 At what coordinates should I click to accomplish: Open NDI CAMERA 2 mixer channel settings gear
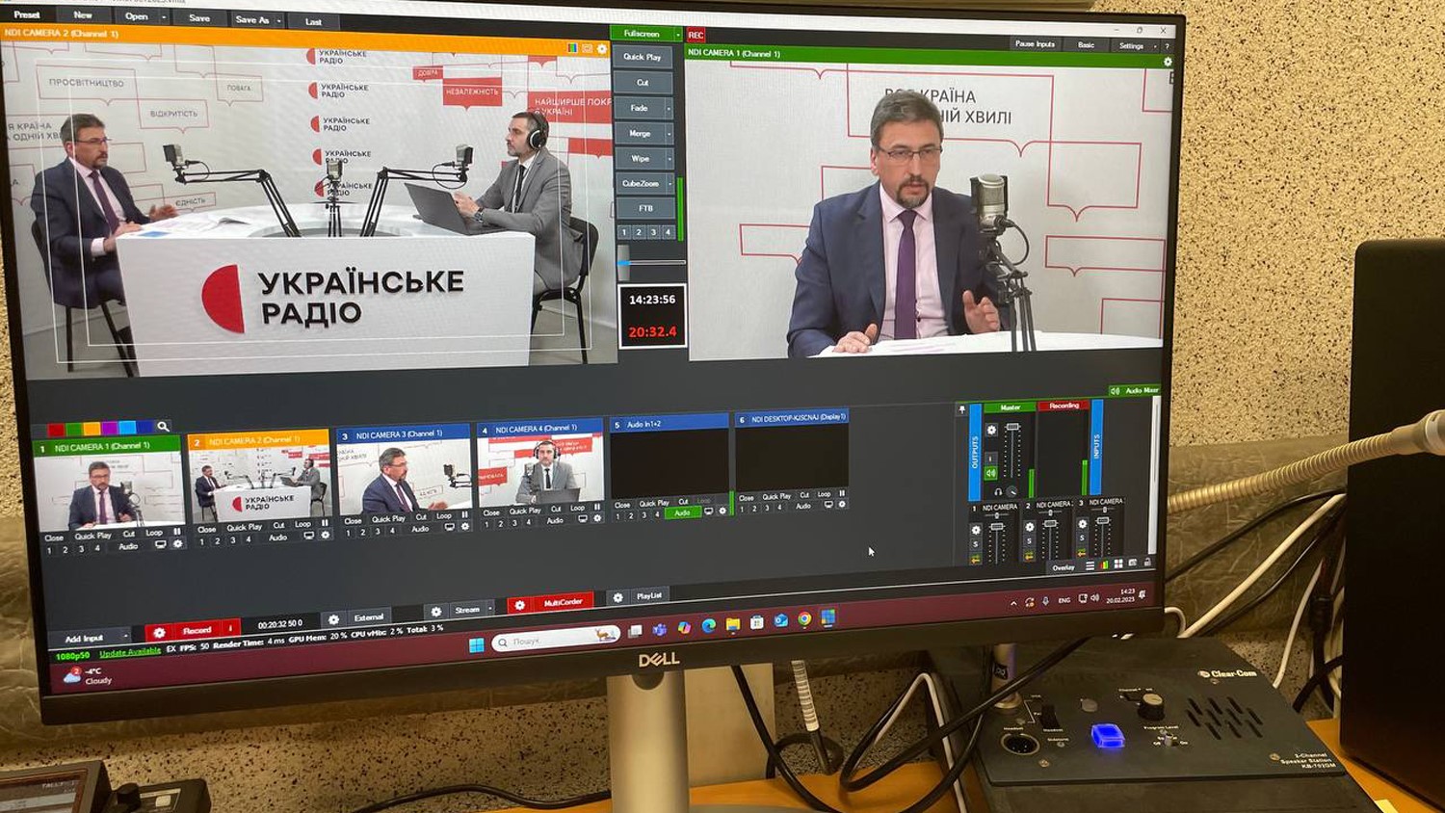pos(1030,527)
